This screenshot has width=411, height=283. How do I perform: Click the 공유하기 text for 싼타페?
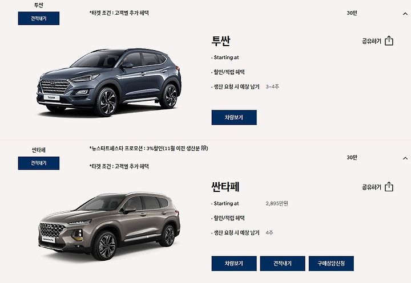(372, 187)
